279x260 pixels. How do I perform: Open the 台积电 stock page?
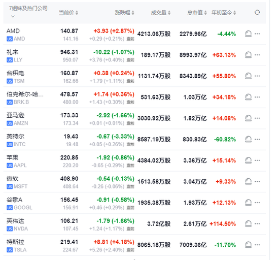pyautogui.click(x=15, y=73)
